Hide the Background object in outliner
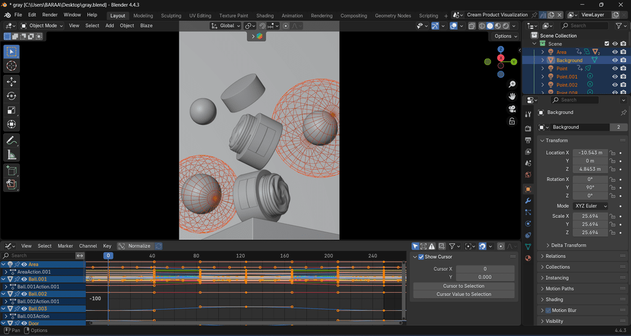The width and height of the screenshot is (631, 336). click(x=614, y=60)
